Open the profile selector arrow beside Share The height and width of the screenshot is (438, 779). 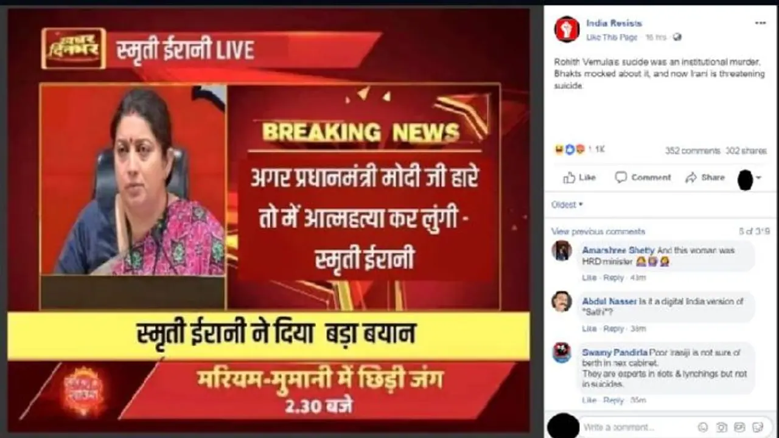coord(759,178)
